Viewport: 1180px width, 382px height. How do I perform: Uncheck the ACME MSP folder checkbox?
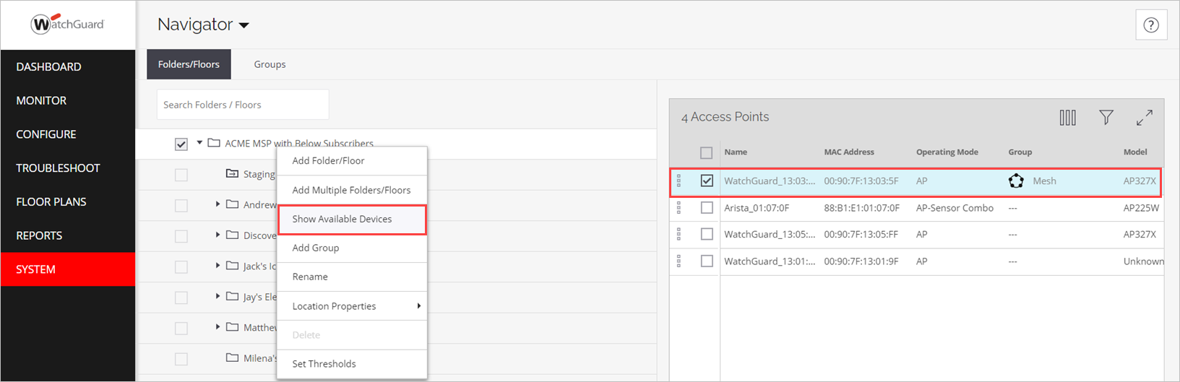click(181, 144)
